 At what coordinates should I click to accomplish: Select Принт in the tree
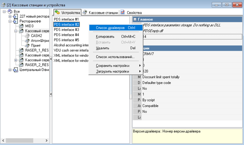(x=36, y=45)
